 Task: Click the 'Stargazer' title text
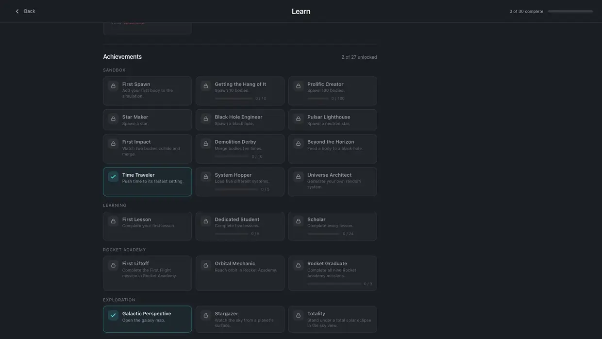[226, 314]
